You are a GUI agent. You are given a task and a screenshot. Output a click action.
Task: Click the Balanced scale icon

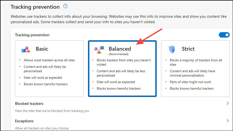(99, 50)
